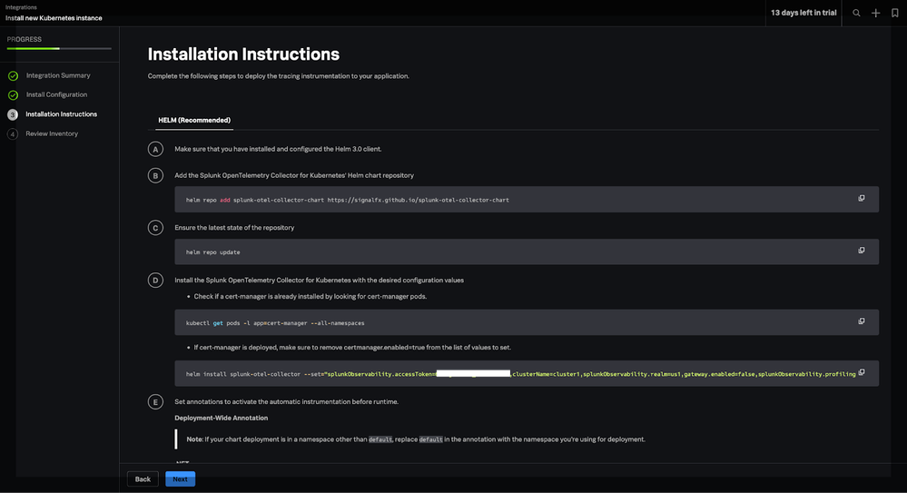
Task: Click 'Install new Kubernetes instance' title
Action: click(54, 18)
